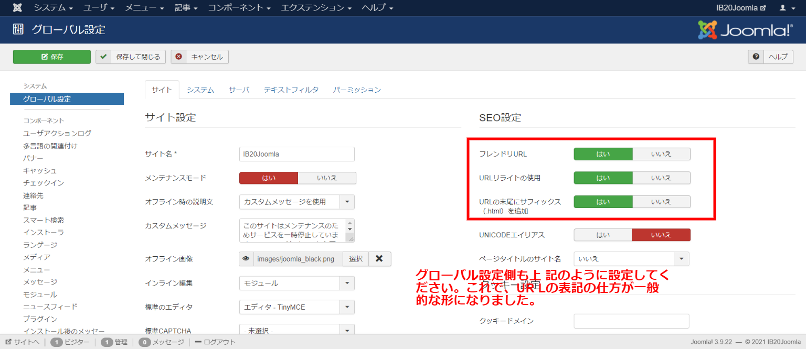This screenshot has width=806, height=349.
Task: Click the green 保存 button
Action: (52, 57)
